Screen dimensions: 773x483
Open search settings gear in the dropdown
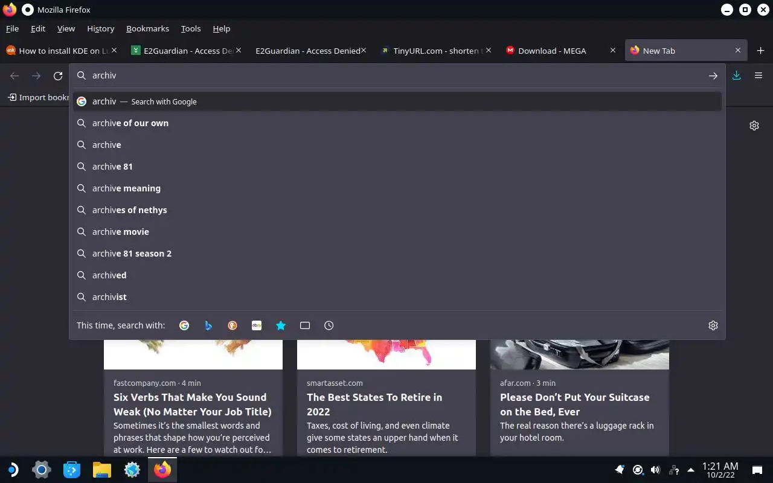pyautogui.click(x=713, y=325)
